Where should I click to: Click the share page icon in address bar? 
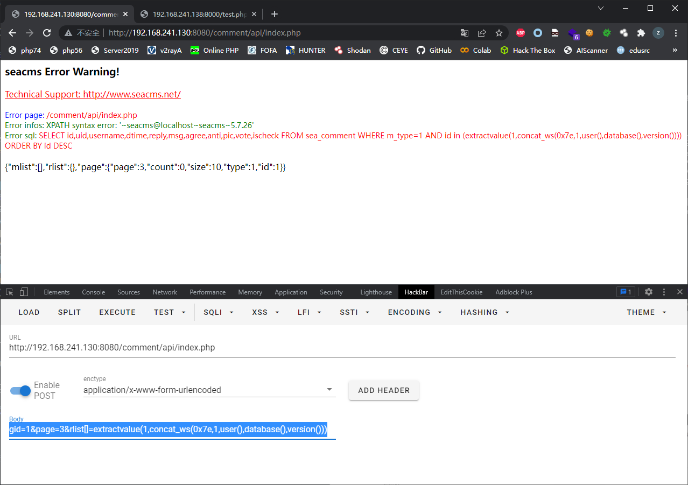(482, 33)
